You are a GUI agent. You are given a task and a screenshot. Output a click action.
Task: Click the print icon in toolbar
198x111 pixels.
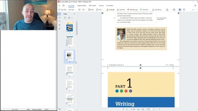(79, 10)
